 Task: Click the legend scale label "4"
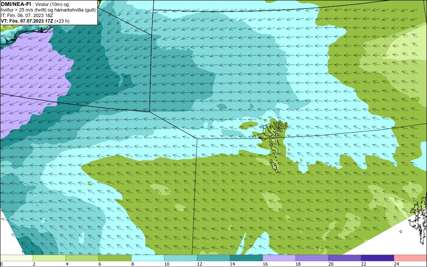coord(67,264)
